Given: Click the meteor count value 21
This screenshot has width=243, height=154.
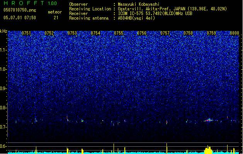Looking at the screenshot, I should tap(56, 18).
